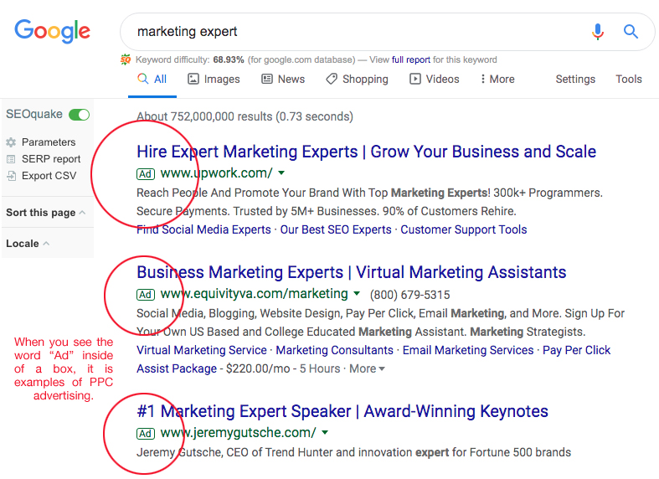Switch to the News tab

283,79
